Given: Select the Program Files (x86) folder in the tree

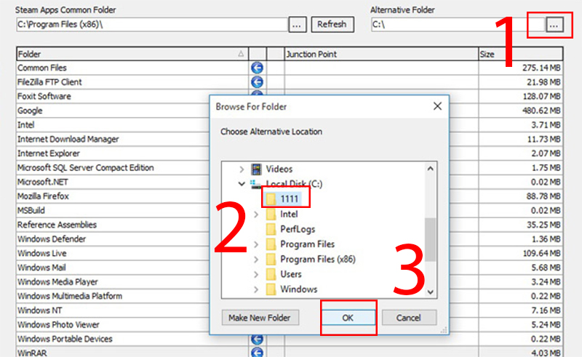Looking at the screenshot, I should tap(311, 259).
